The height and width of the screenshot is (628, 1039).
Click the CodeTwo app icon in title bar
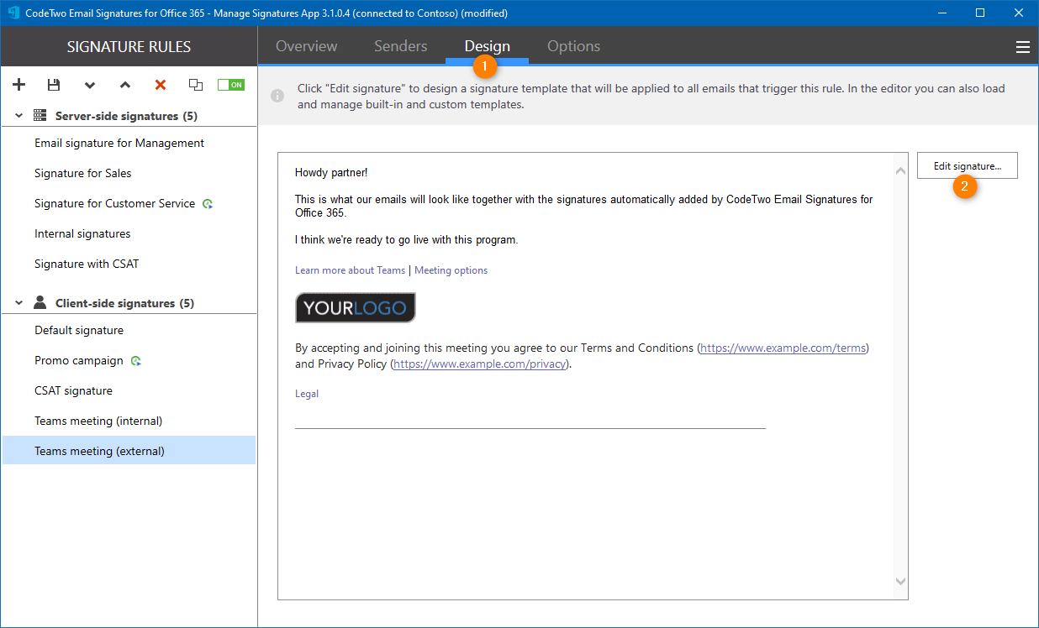[12, 13]
